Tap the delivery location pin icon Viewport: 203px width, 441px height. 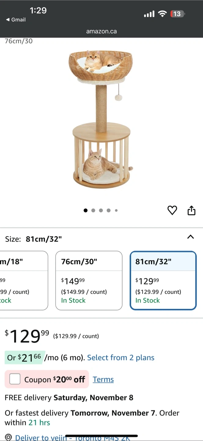[x=8, y=437]
